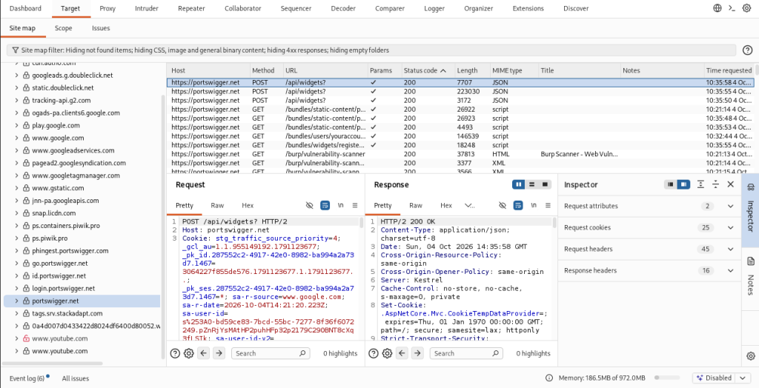This screenshot has height=388, width=759.
Task: Open Response search settings gear
Action: [387, 353]
